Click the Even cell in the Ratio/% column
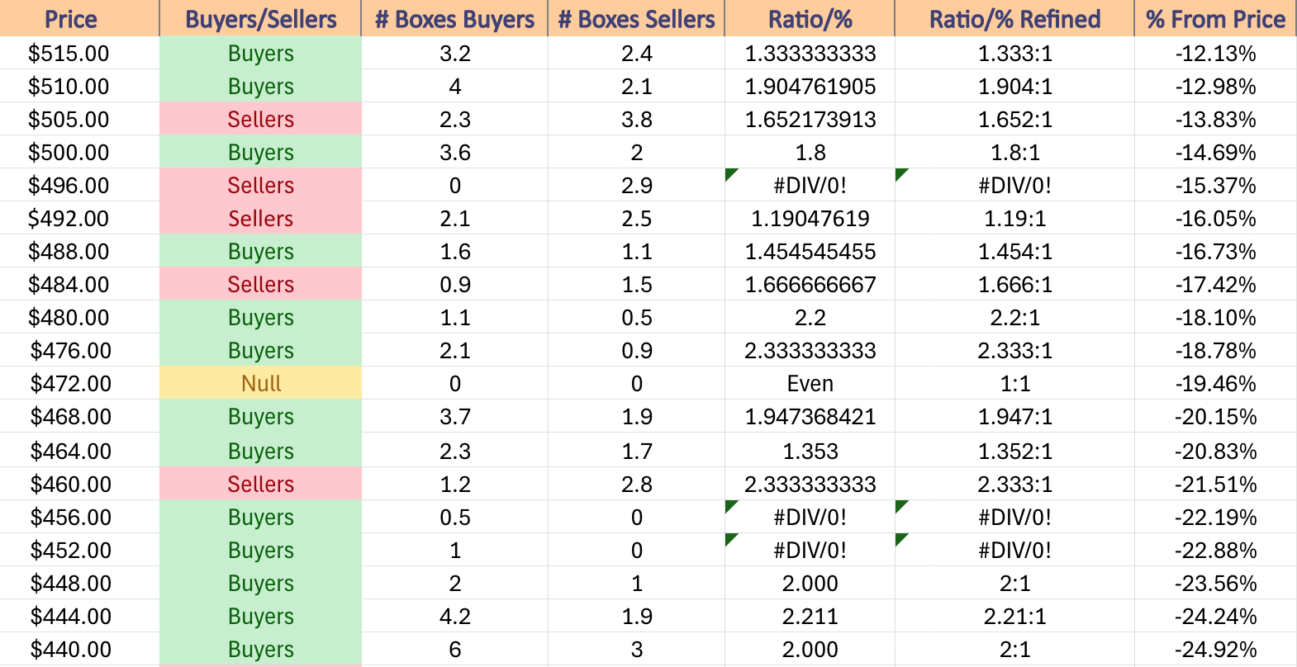This screenshot has width=1297, height=667. (x=810, y=383)
